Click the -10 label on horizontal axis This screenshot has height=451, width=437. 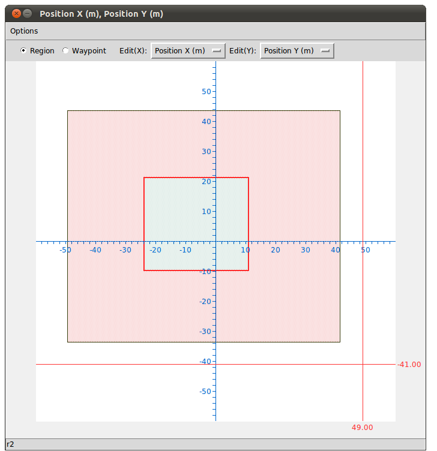click(185, 250)
